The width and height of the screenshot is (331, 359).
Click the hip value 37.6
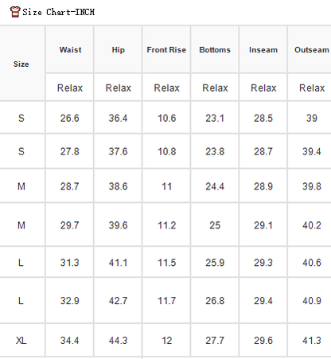(118, 151)
